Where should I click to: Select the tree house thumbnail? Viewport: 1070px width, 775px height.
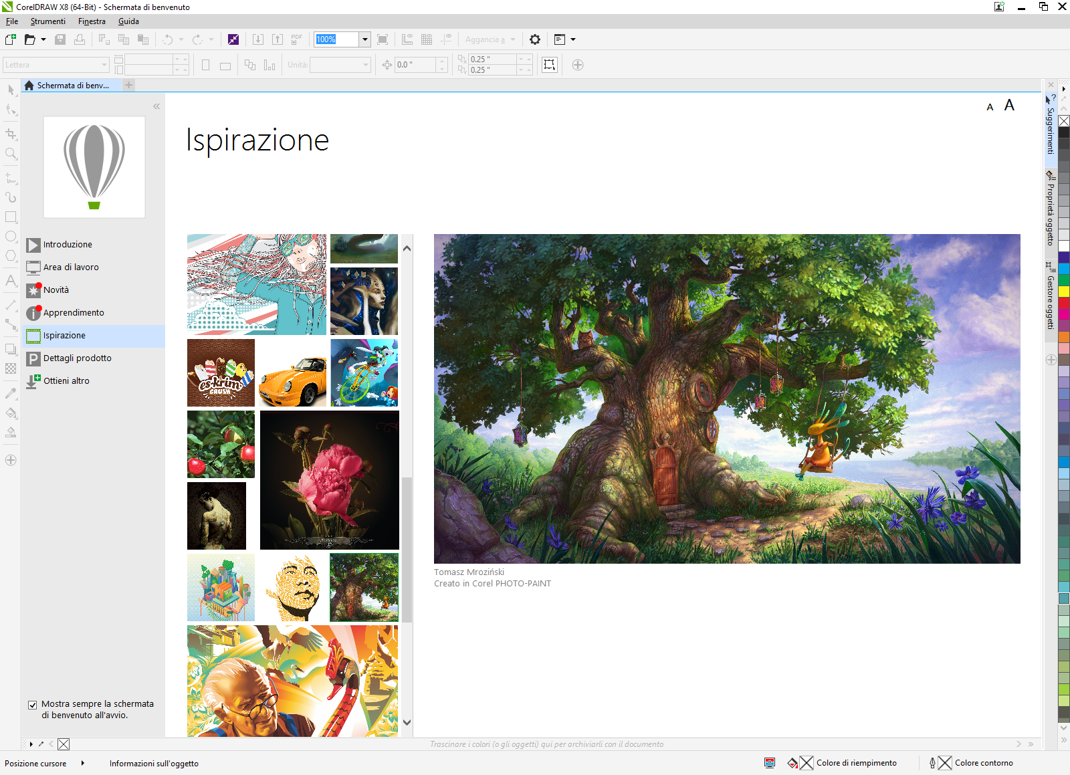click(364, 587)
